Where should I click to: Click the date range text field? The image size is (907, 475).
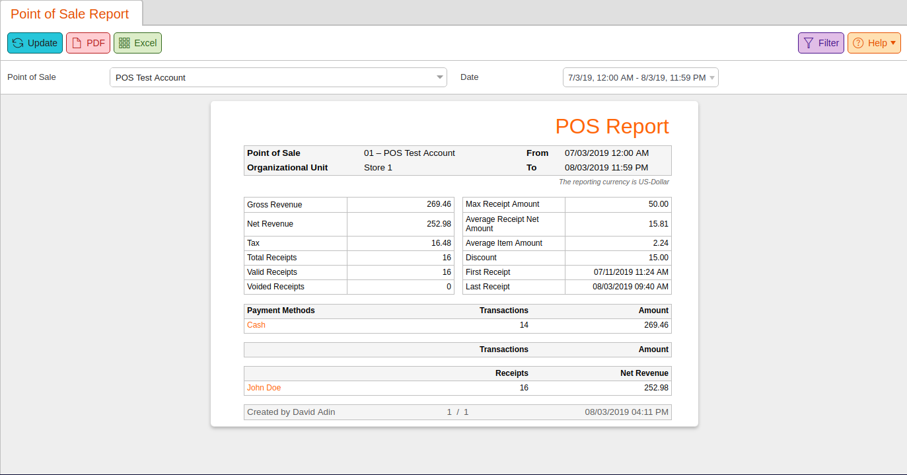640,77
